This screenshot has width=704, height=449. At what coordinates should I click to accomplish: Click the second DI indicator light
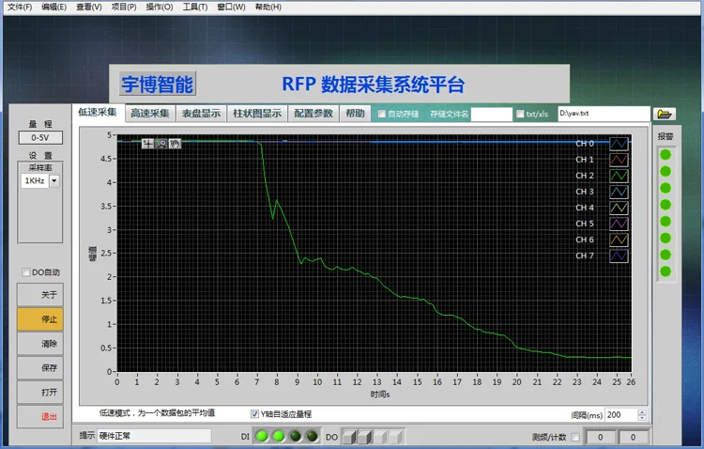(279, 436)
